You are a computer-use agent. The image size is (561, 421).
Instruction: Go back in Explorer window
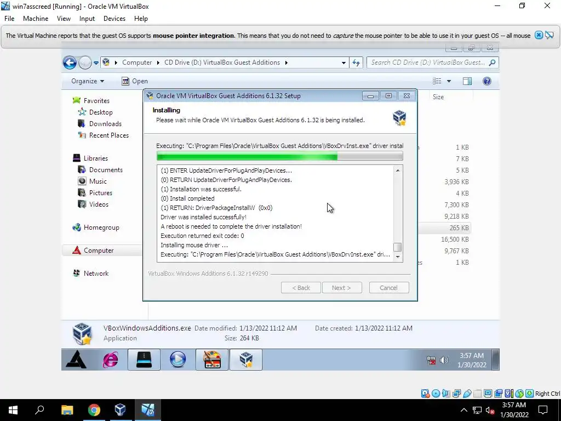(x=70, y=62)
